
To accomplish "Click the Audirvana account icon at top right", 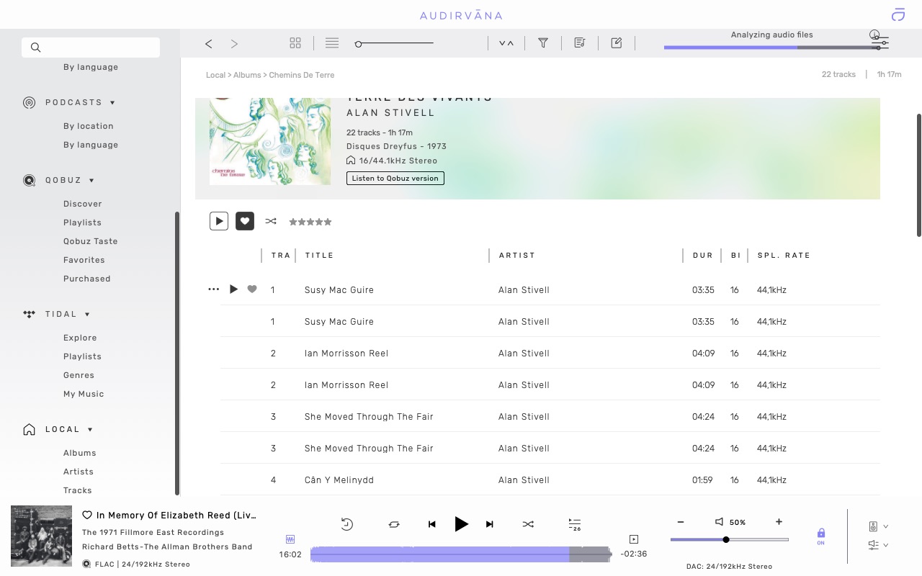I will [x=898, y=15].
